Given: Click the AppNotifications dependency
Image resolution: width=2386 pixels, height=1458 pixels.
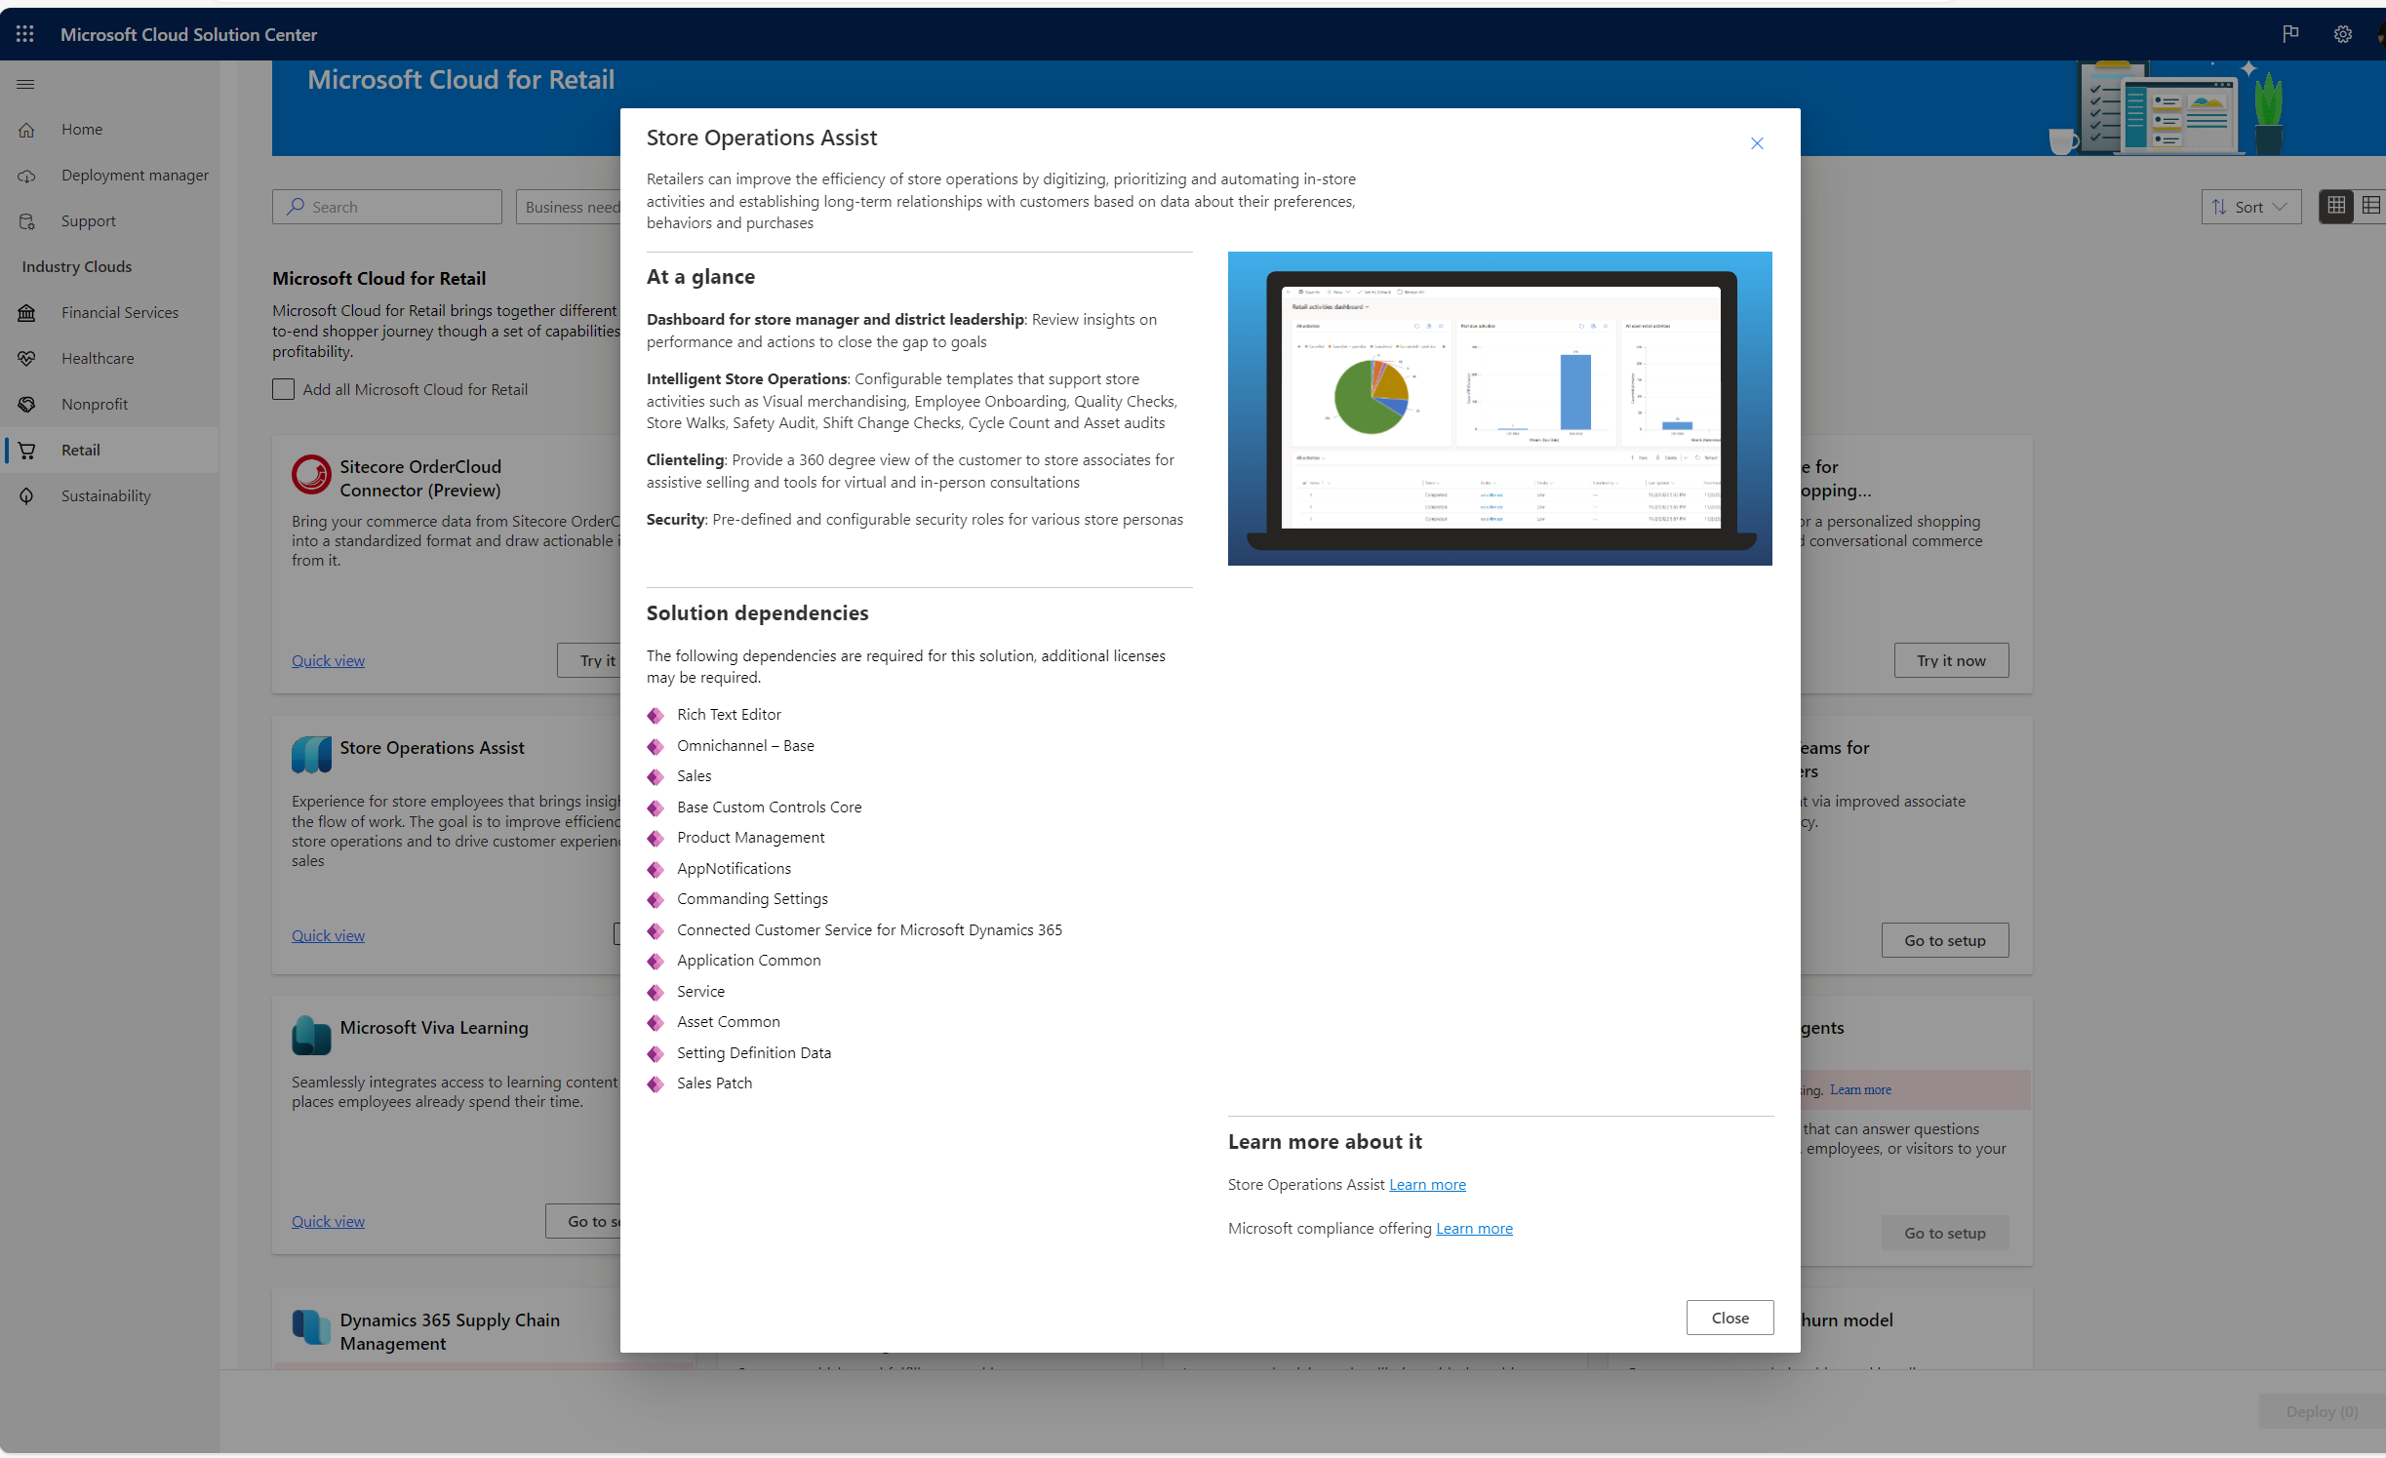Looking at the screenshot, I should (x=734, y=868).
